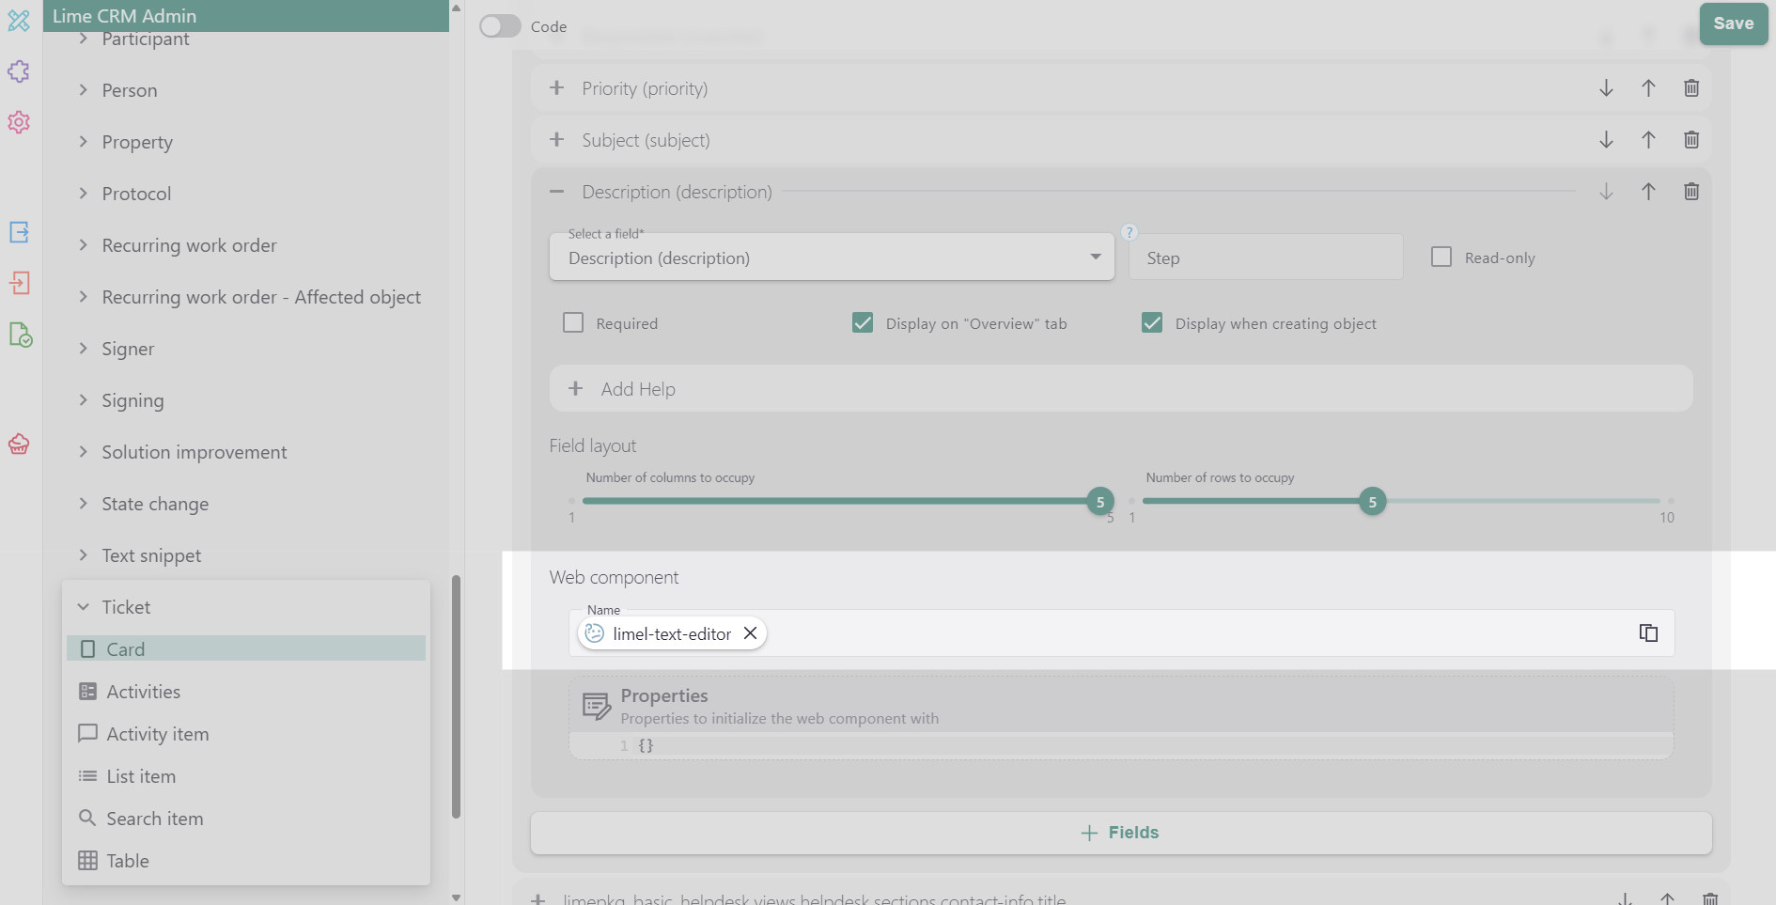Click the settings gear icon in left sidebar

(19, 122)
